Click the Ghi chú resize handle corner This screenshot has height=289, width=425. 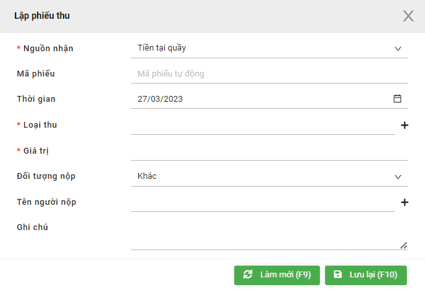tap(404, 246)
